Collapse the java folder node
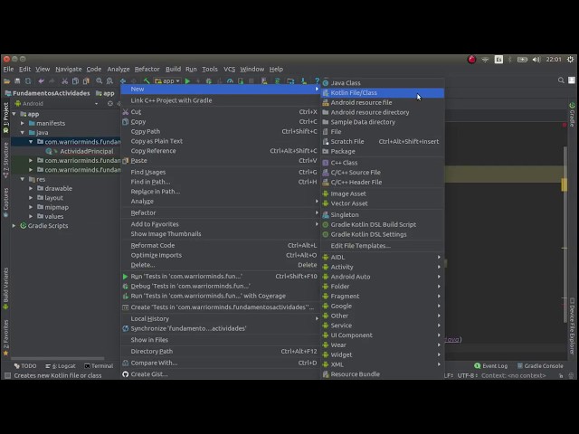 point(23,133)
